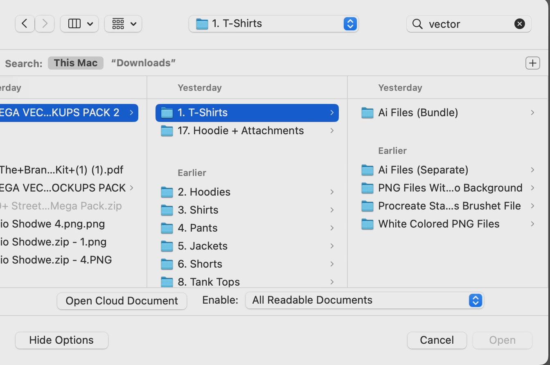Open the Enable file type dropdown
The image size is (550, 365).
[x=364, y=300]
